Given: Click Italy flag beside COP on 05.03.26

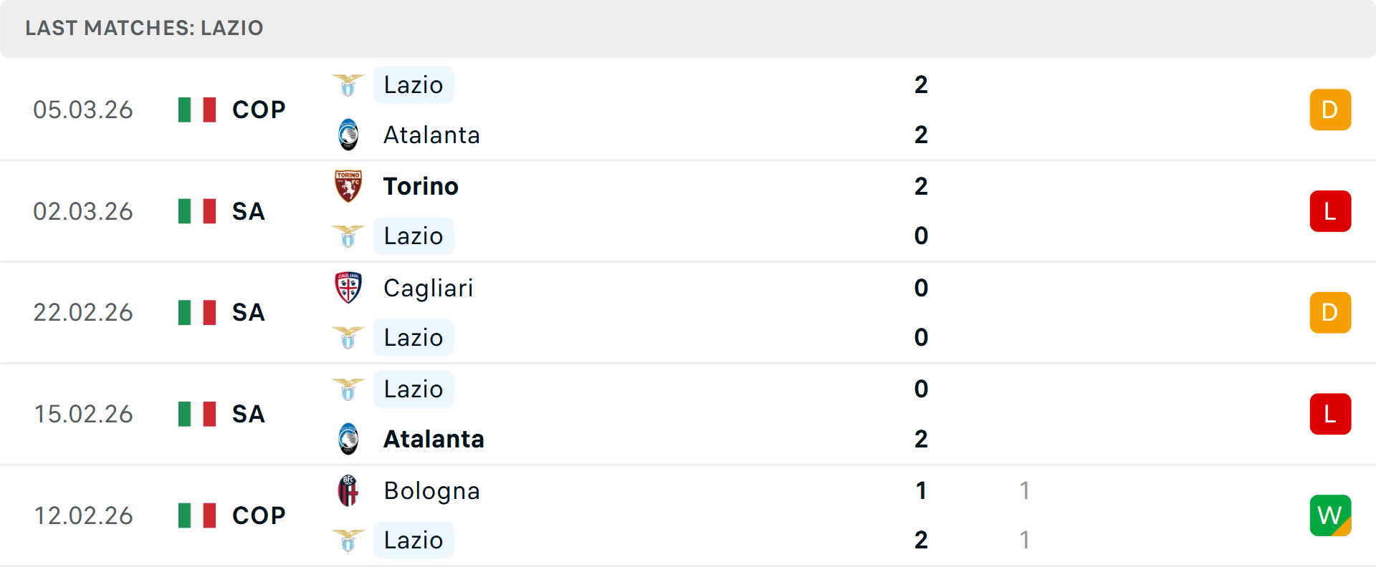Looking at the screenshot, I should 197,110.
